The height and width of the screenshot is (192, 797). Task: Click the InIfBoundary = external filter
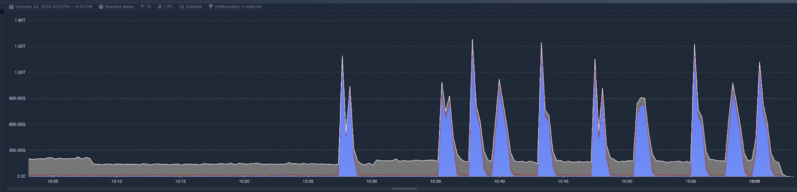238,7
